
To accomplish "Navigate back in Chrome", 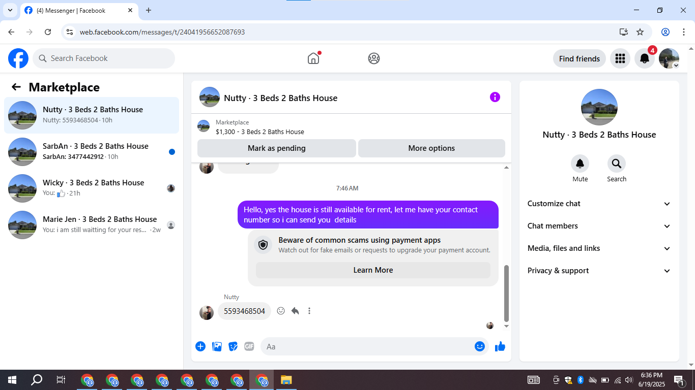I will click(x=11, y=32).
